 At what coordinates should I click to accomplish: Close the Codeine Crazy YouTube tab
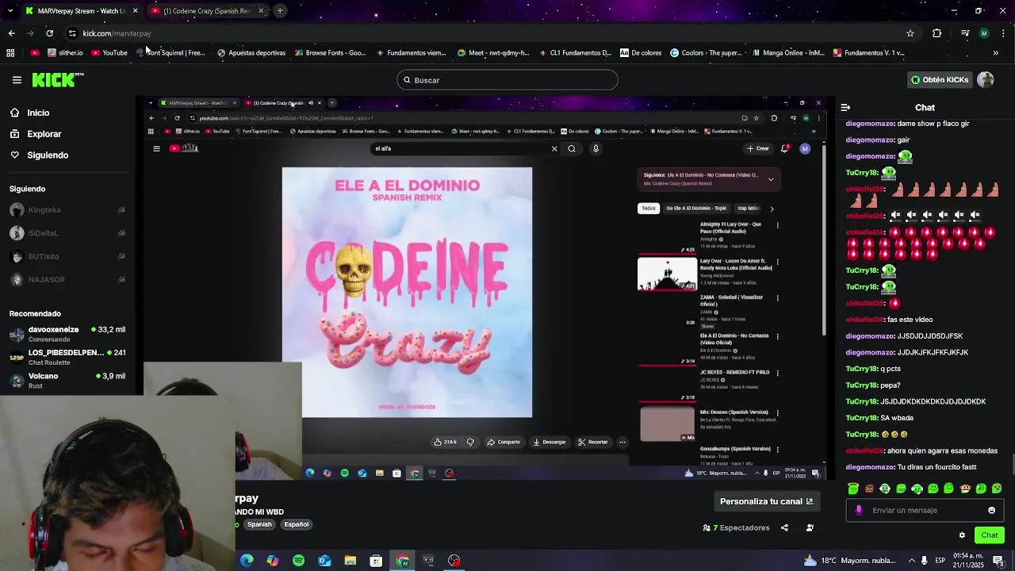[x=260, y=10]
